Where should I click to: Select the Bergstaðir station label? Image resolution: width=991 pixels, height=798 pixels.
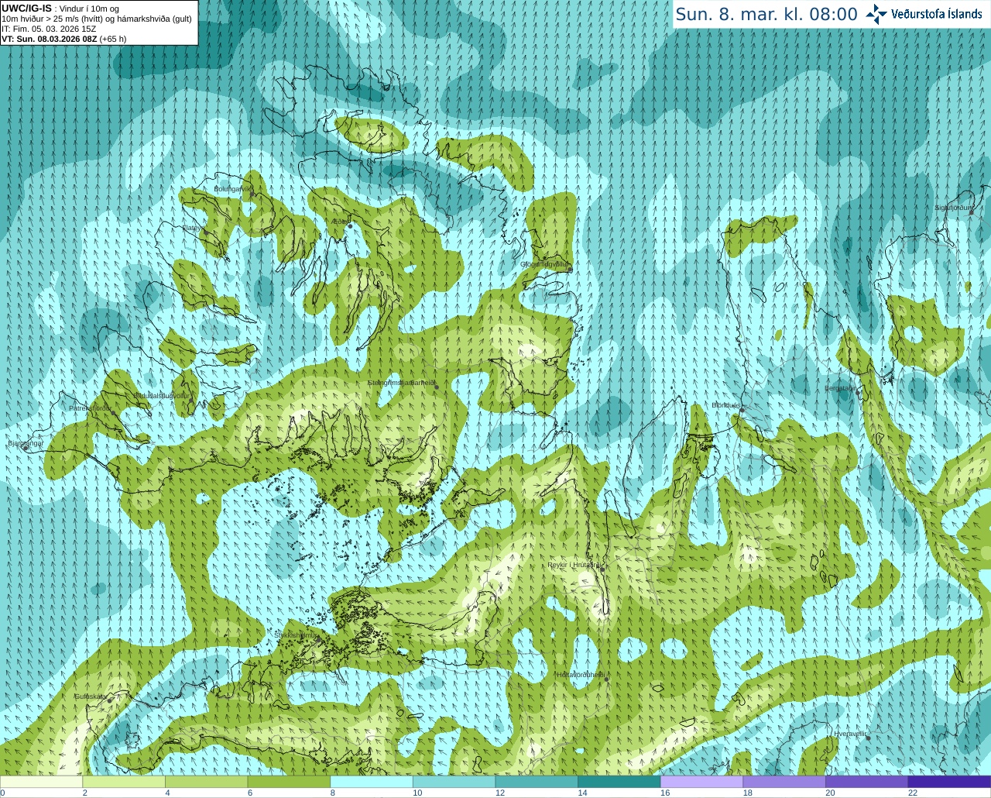[x=840, y=388]
